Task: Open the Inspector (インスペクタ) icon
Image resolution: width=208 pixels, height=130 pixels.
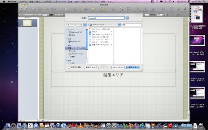Action: click(163, 9)
